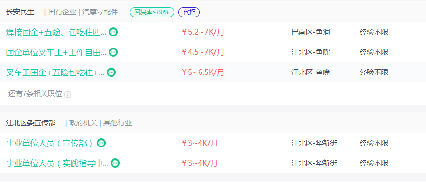This screenshot has height=182, width=426.
Task: Click the 回复率≥80% badge
Action: click(x=152, y=12)
